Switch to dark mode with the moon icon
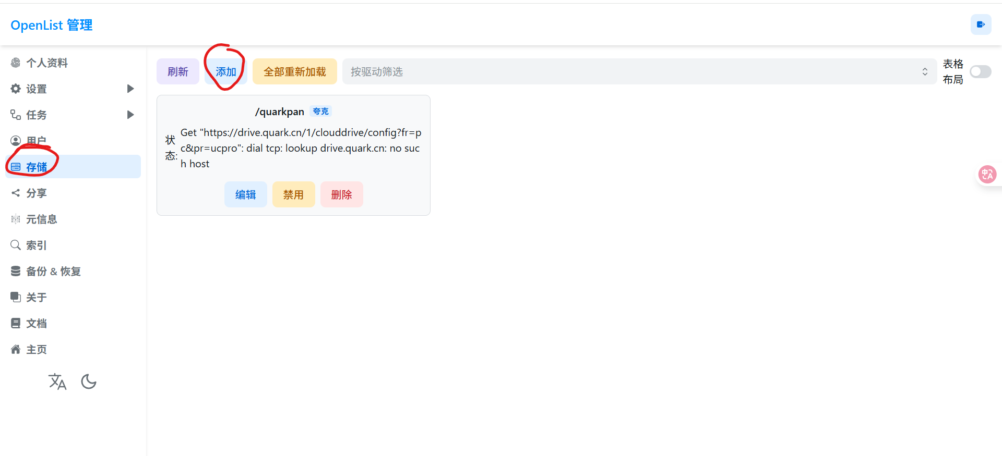Image resolution: width=1002 pixels, height=456 pixels. 89,381
